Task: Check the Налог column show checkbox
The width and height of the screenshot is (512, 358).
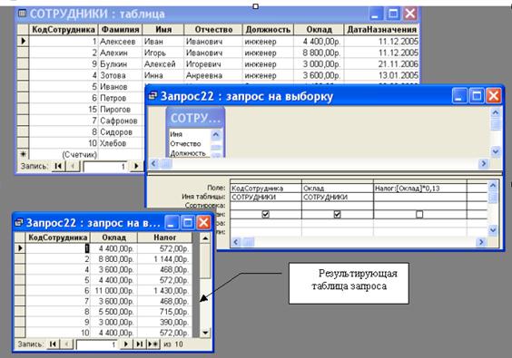Action: tap(419, 214)
